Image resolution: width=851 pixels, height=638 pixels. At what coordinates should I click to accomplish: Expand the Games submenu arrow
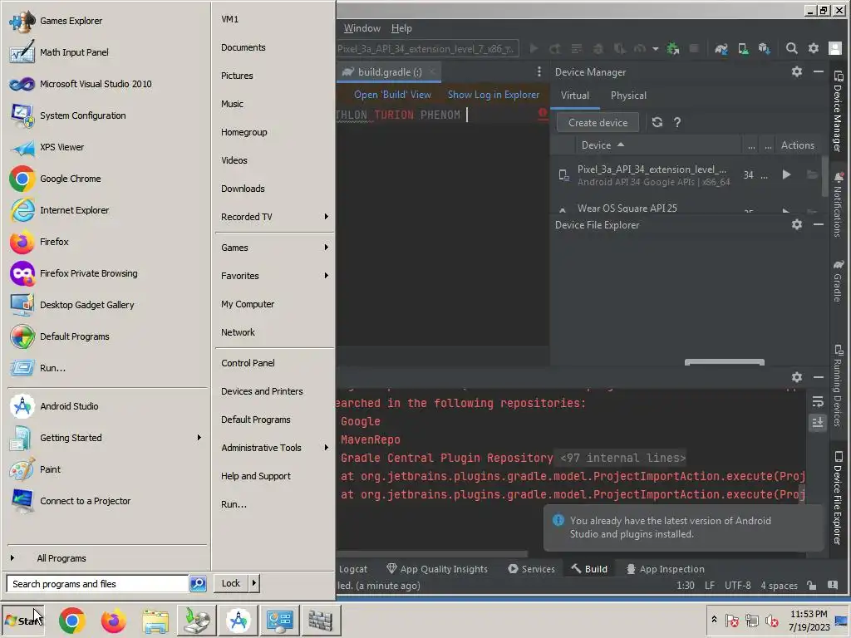click(x=326, y=248)
